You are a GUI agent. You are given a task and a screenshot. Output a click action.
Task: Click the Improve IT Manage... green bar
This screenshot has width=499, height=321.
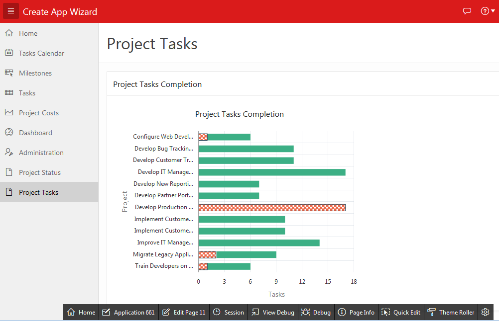[x=259, y=243]
